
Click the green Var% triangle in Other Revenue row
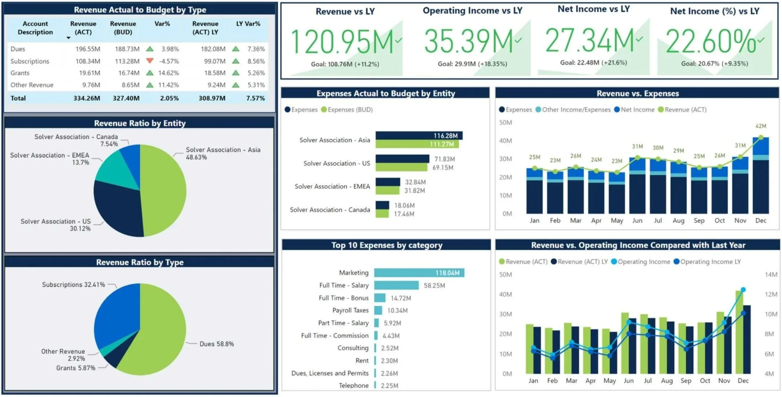[150, 85]
